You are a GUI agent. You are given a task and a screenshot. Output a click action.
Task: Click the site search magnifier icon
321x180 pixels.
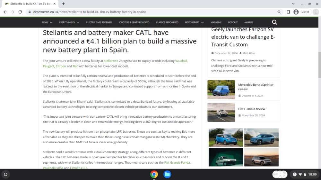[x=274, y=22]
